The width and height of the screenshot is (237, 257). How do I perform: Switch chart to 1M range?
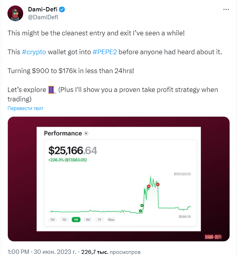[x=88, y=220]
